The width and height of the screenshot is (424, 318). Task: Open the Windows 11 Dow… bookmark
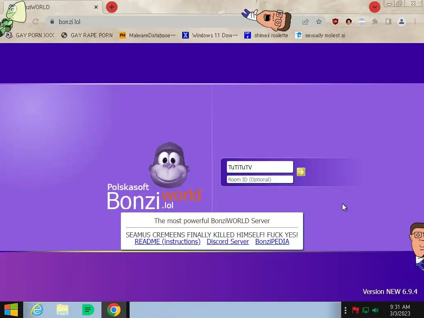pyautogui.click(x=210, y=35)
